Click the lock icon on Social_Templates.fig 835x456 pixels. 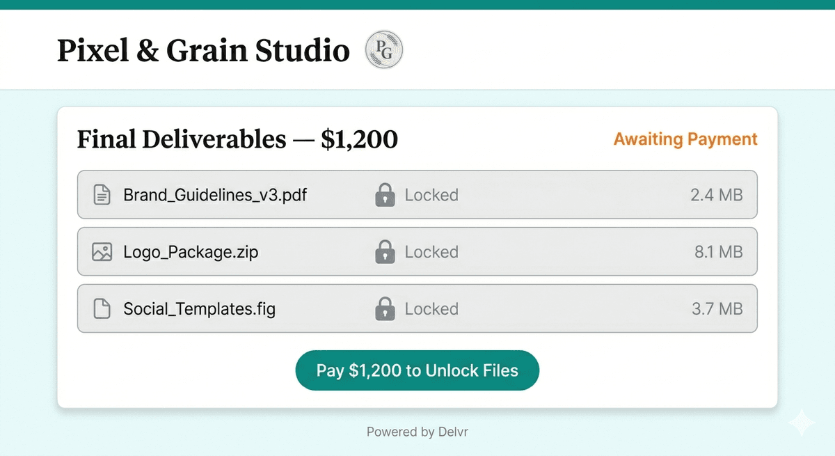(x=385, y=308)
